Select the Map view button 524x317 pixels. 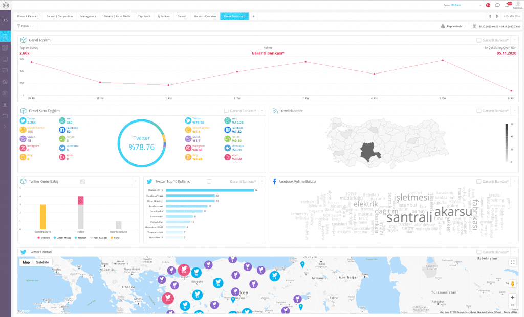(x=26, y=262)
